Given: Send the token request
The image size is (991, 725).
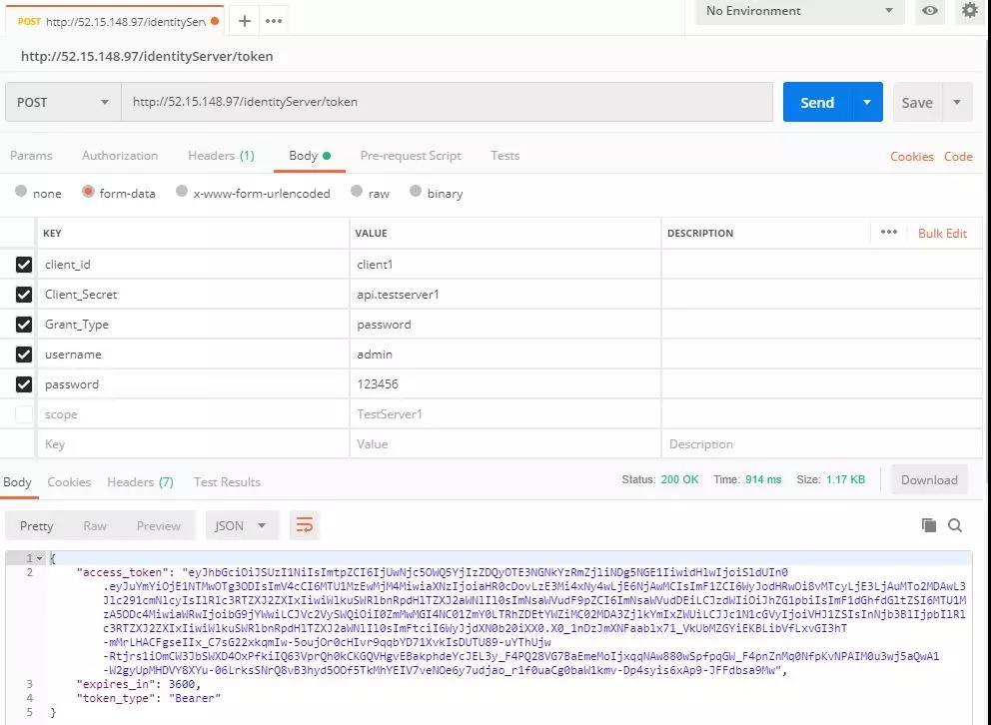Looking at the screenshot, I should 817,102.
